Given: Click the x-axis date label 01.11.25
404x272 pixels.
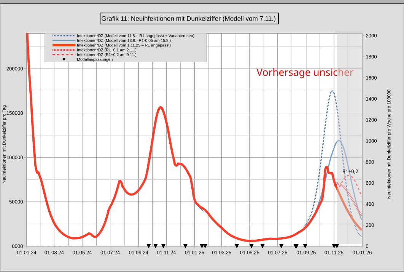Looking at the screenshot, I should (334, 253).
